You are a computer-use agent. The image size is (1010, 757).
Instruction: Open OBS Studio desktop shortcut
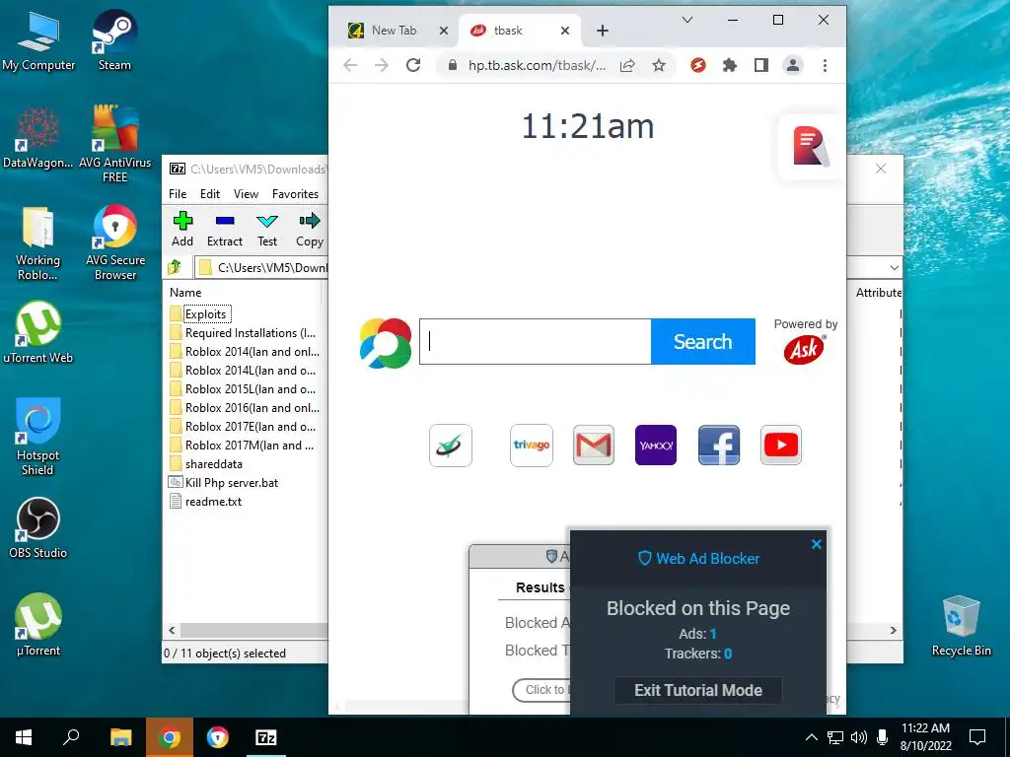[38, 528]
